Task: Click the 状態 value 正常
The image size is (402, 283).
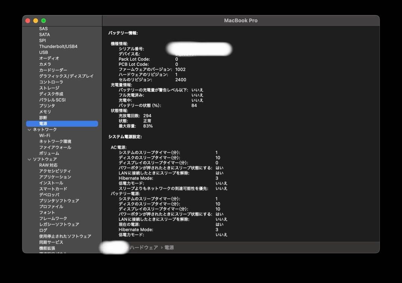Action: pos(147,121)
